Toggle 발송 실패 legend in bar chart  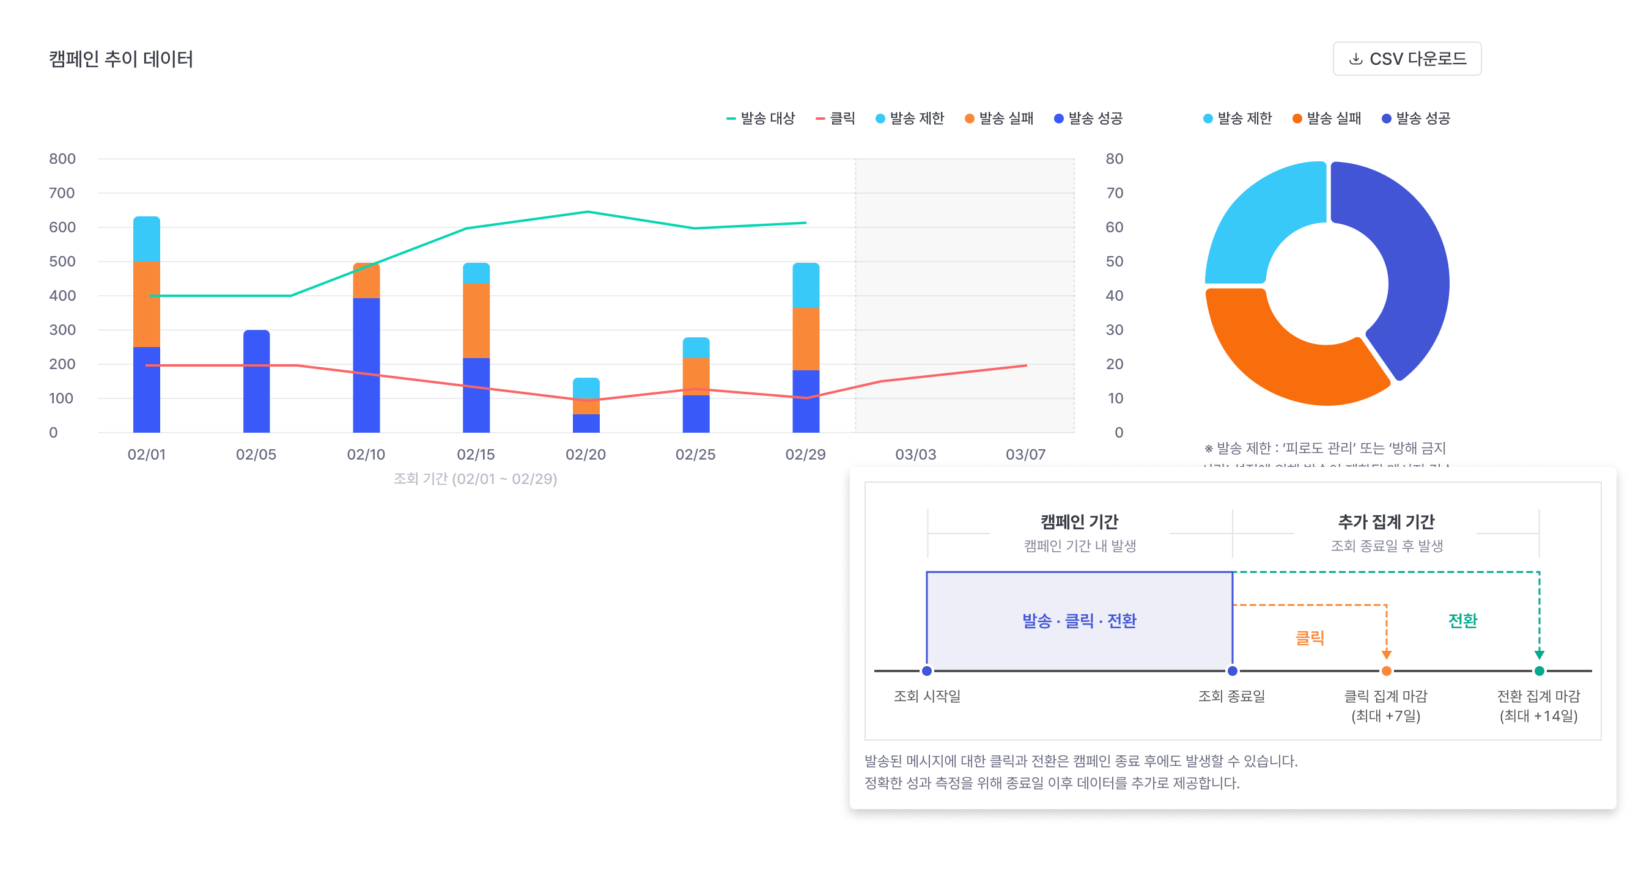tap(999, 119)
